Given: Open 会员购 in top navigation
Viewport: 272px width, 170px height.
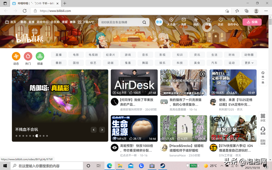Looking at the screenshot, I should tap(55, 22).
